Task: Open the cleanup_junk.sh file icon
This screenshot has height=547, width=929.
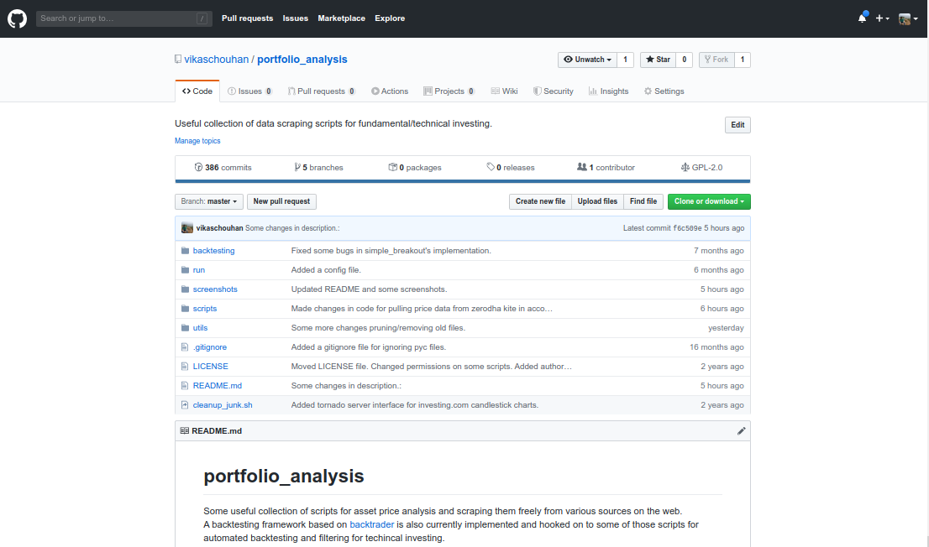Action: click(185, 405)
